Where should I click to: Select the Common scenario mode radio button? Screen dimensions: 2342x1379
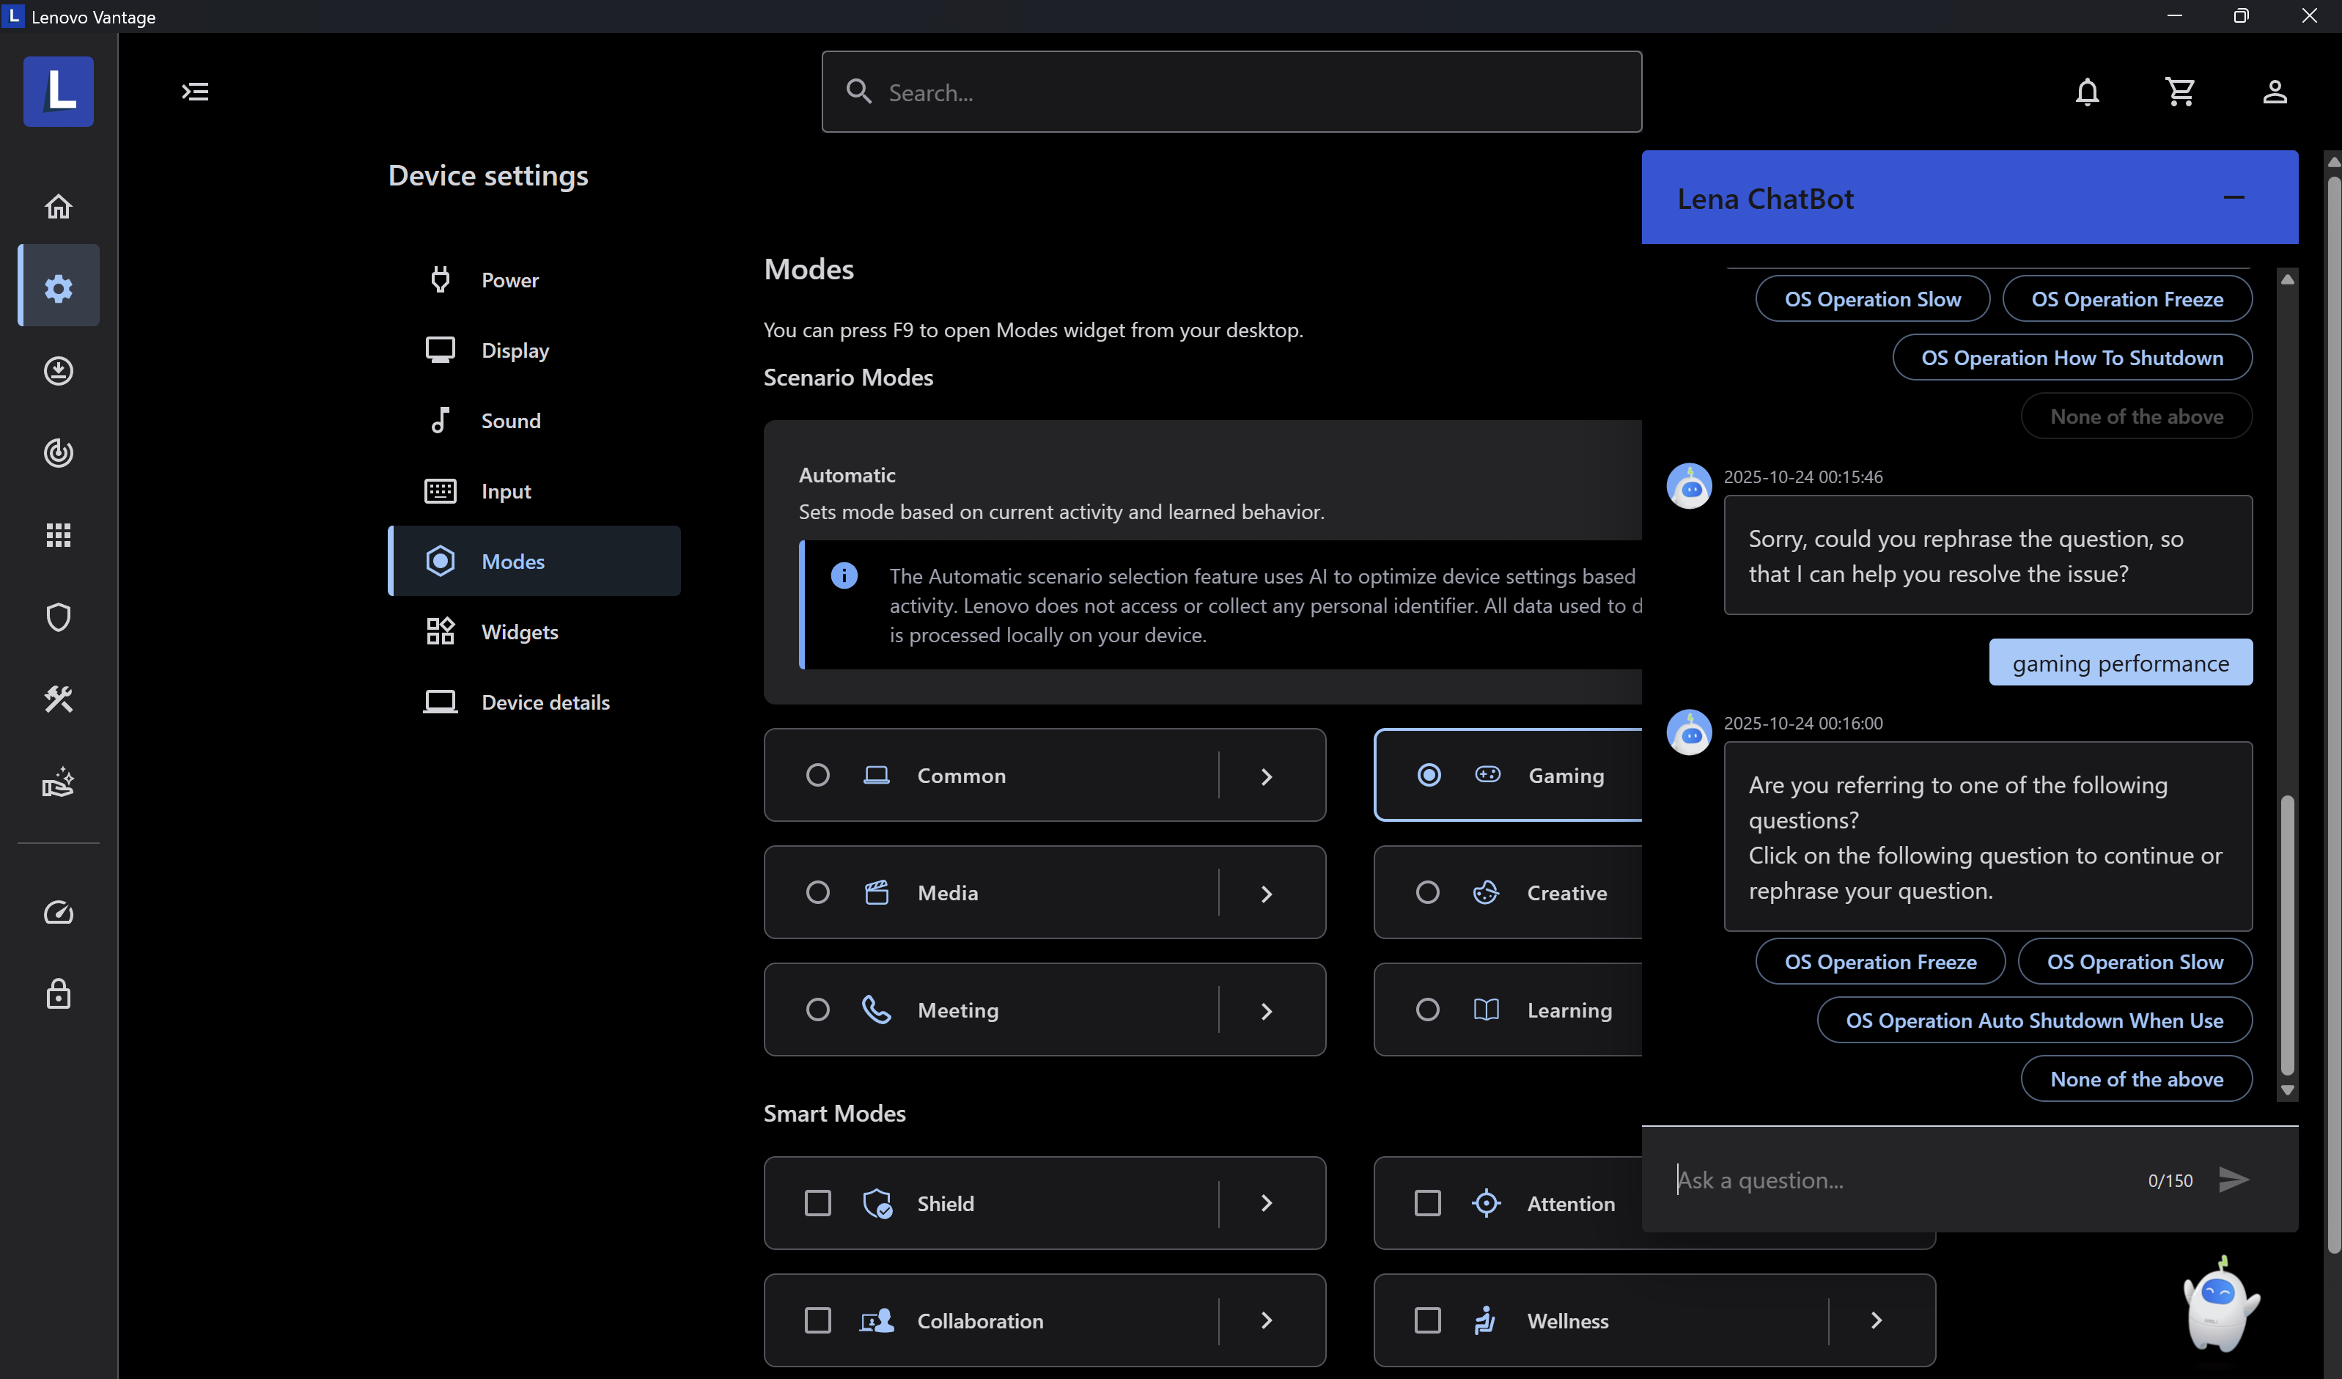[818, 775]
